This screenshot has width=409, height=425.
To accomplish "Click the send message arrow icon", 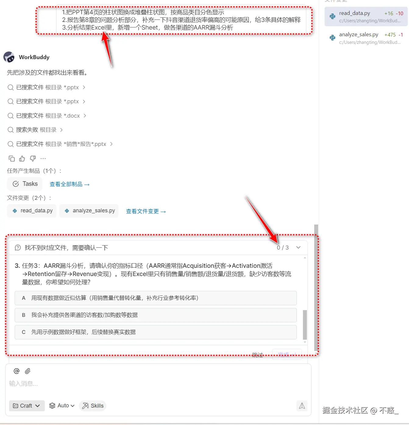I will [x=302, y=406].
